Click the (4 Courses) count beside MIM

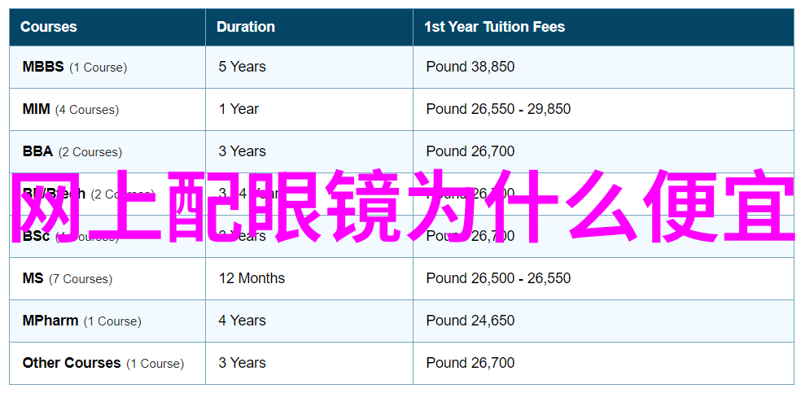click(x=87, y=110)
